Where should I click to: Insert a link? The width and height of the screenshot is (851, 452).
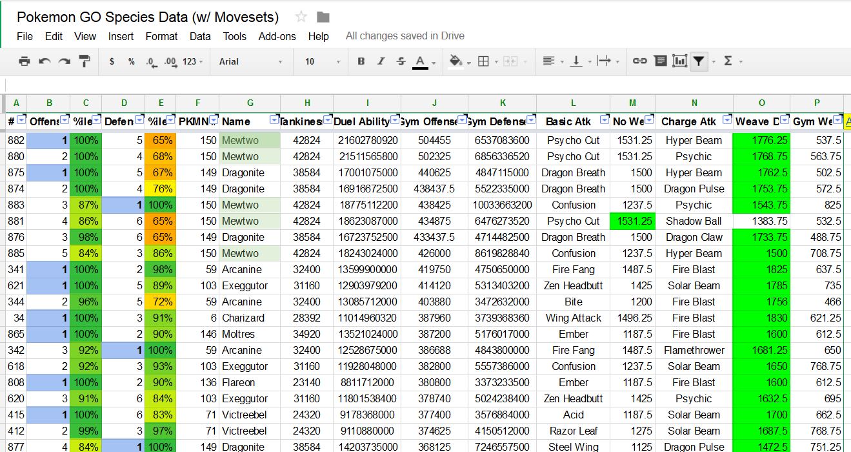pos(639,61)
